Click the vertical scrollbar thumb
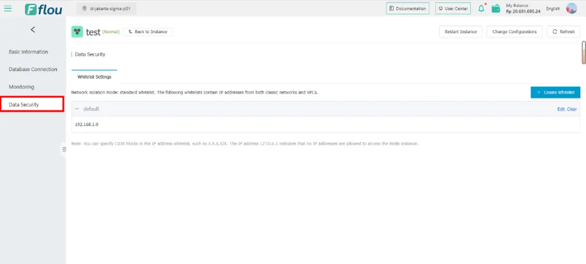The image size is (586, 264). tap(583, 52)
